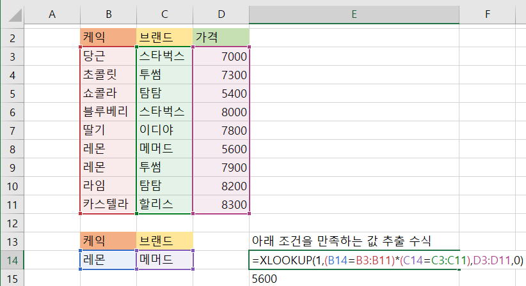The image size is (526, 286).
Task: Select the 카스텔라 cell
Action: pos(108,205)
